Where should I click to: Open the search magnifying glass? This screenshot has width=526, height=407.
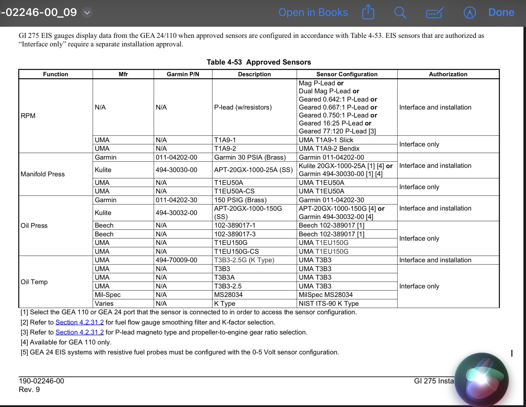coord(400,13)
